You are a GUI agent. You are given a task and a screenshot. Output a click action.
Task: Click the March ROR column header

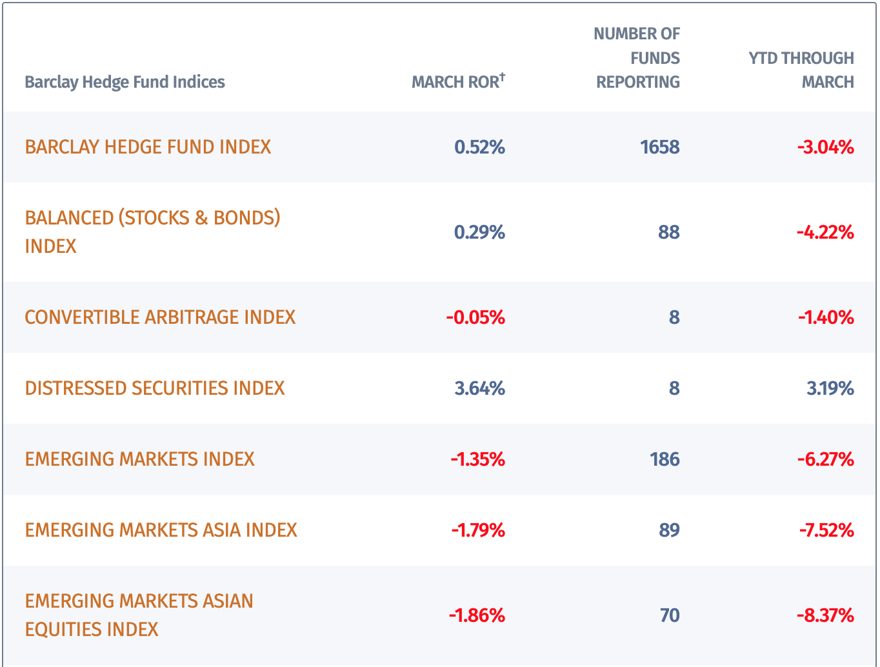pyautogui.click(x=457, y=82)
